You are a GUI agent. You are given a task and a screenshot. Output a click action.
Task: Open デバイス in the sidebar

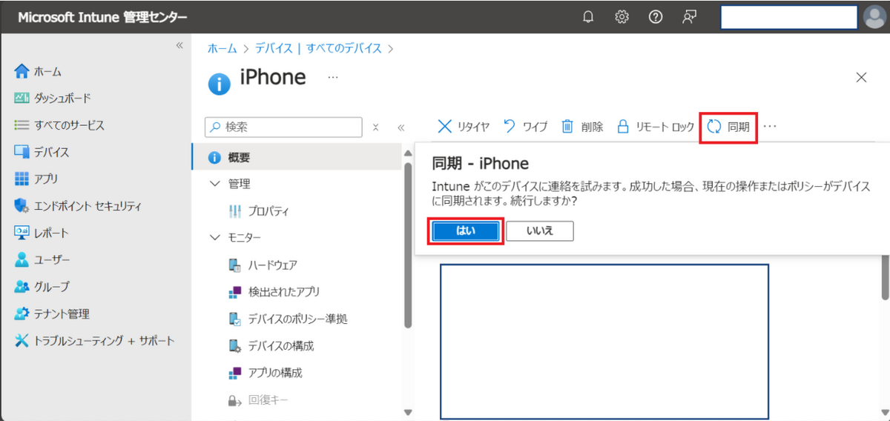tap(42, 152)
